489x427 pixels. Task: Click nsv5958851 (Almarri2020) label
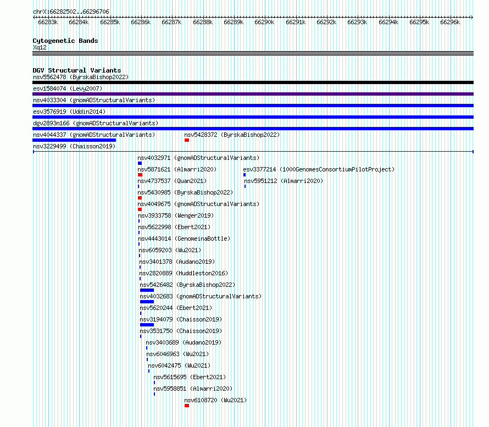point(193,389)
